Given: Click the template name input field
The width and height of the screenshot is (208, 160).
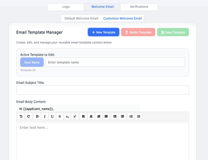Looking at the screenshot, I should point(115,62).
